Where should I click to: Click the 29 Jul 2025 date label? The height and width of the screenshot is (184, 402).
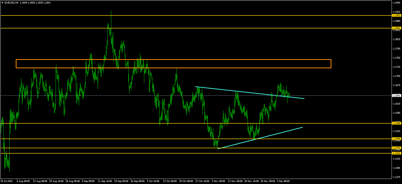(x=7, y=181)
